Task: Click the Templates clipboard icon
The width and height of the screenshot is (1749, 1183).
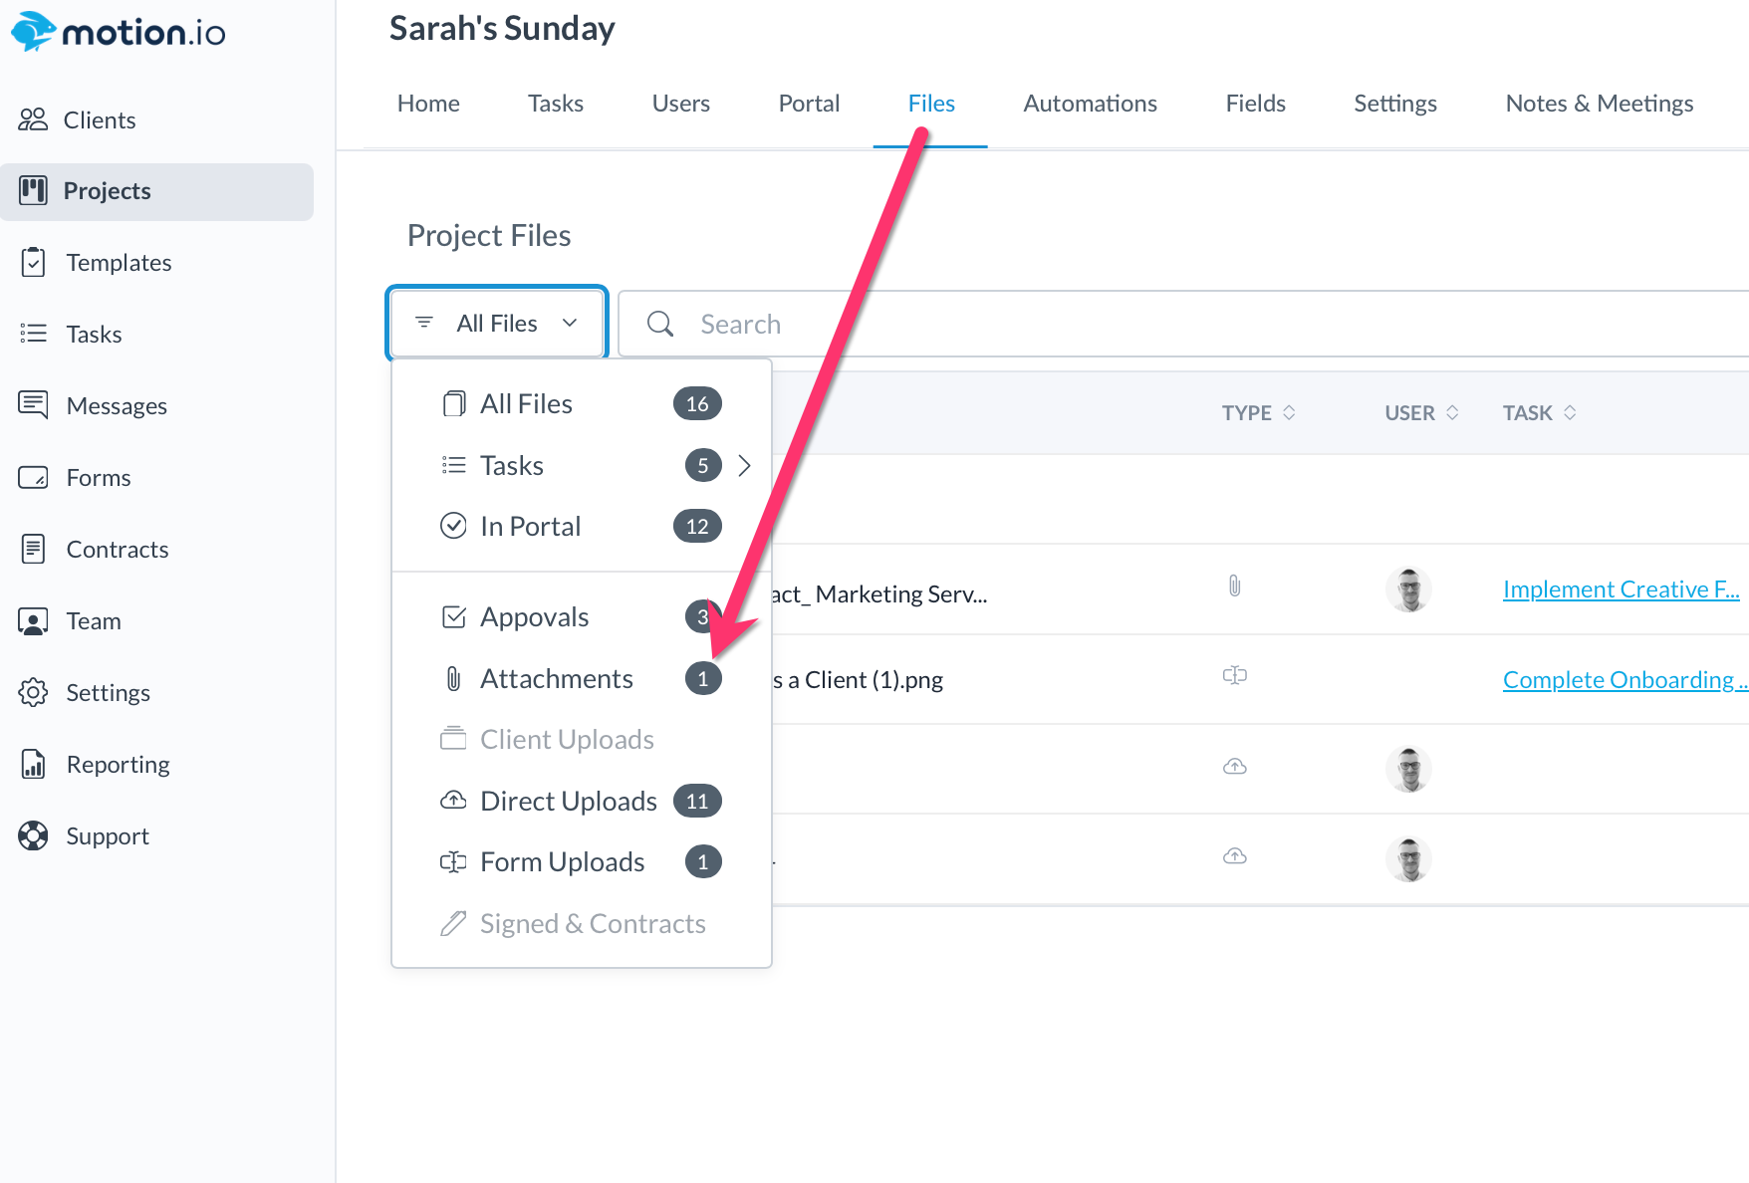Action: 33,263
